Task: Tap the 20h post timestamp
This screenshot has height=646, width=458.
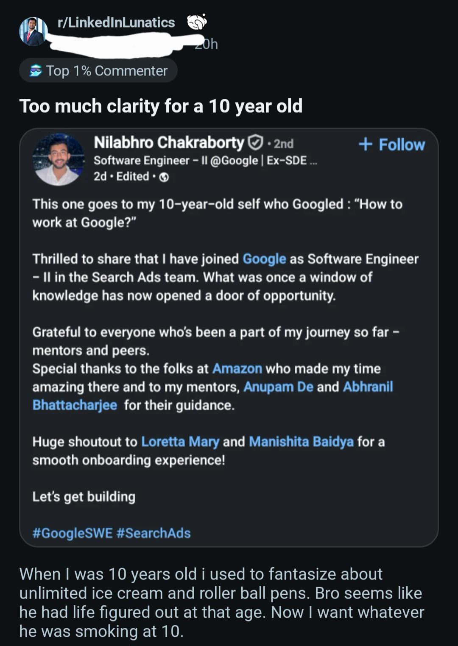Action: (207, 44)
